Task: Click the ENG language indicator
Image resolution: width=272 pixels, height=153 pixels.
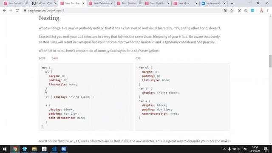Action: [x=245, y=149]
